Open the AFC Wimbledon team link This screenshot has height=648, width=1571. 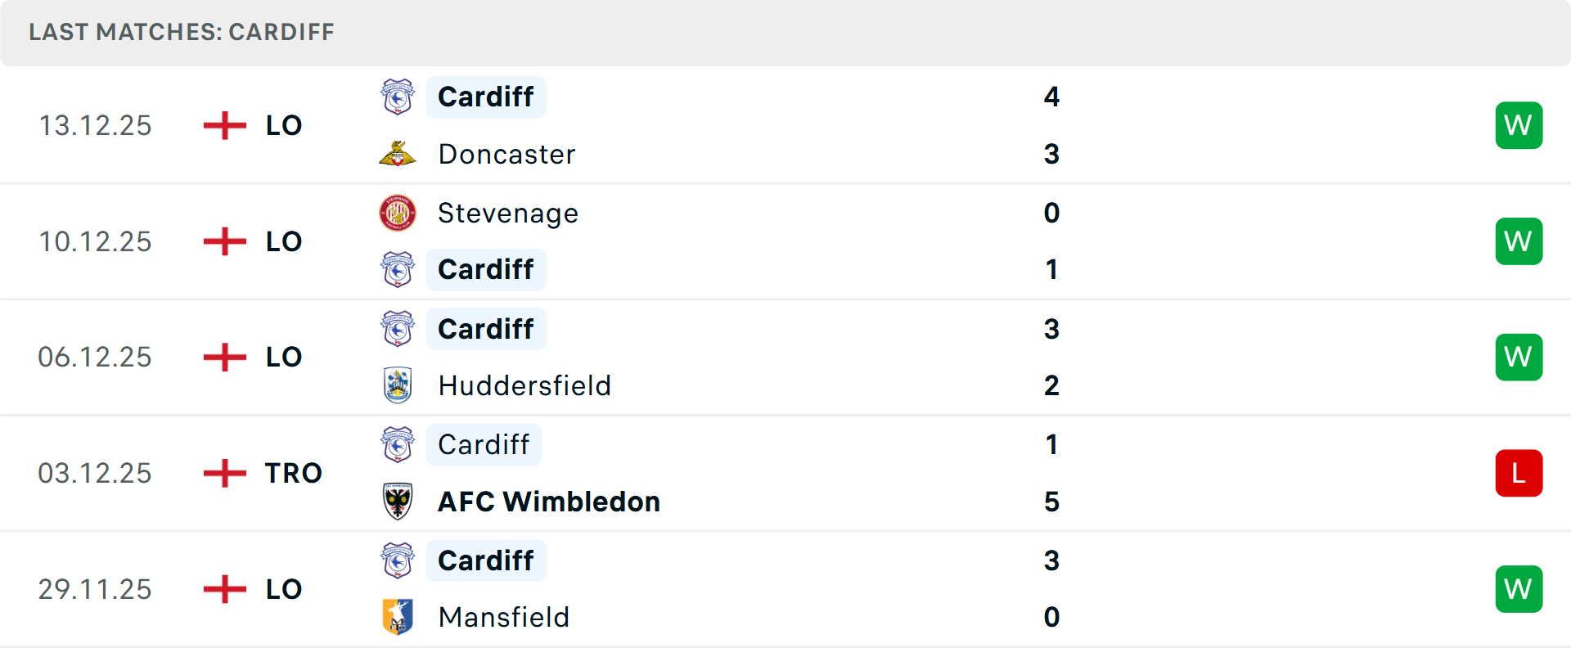tap(548, 502)
